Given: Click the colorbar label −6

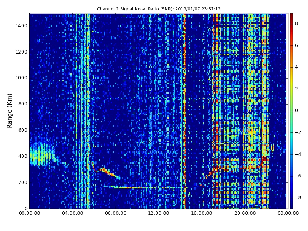Looking at the screenshot, I should click(298, 176).
